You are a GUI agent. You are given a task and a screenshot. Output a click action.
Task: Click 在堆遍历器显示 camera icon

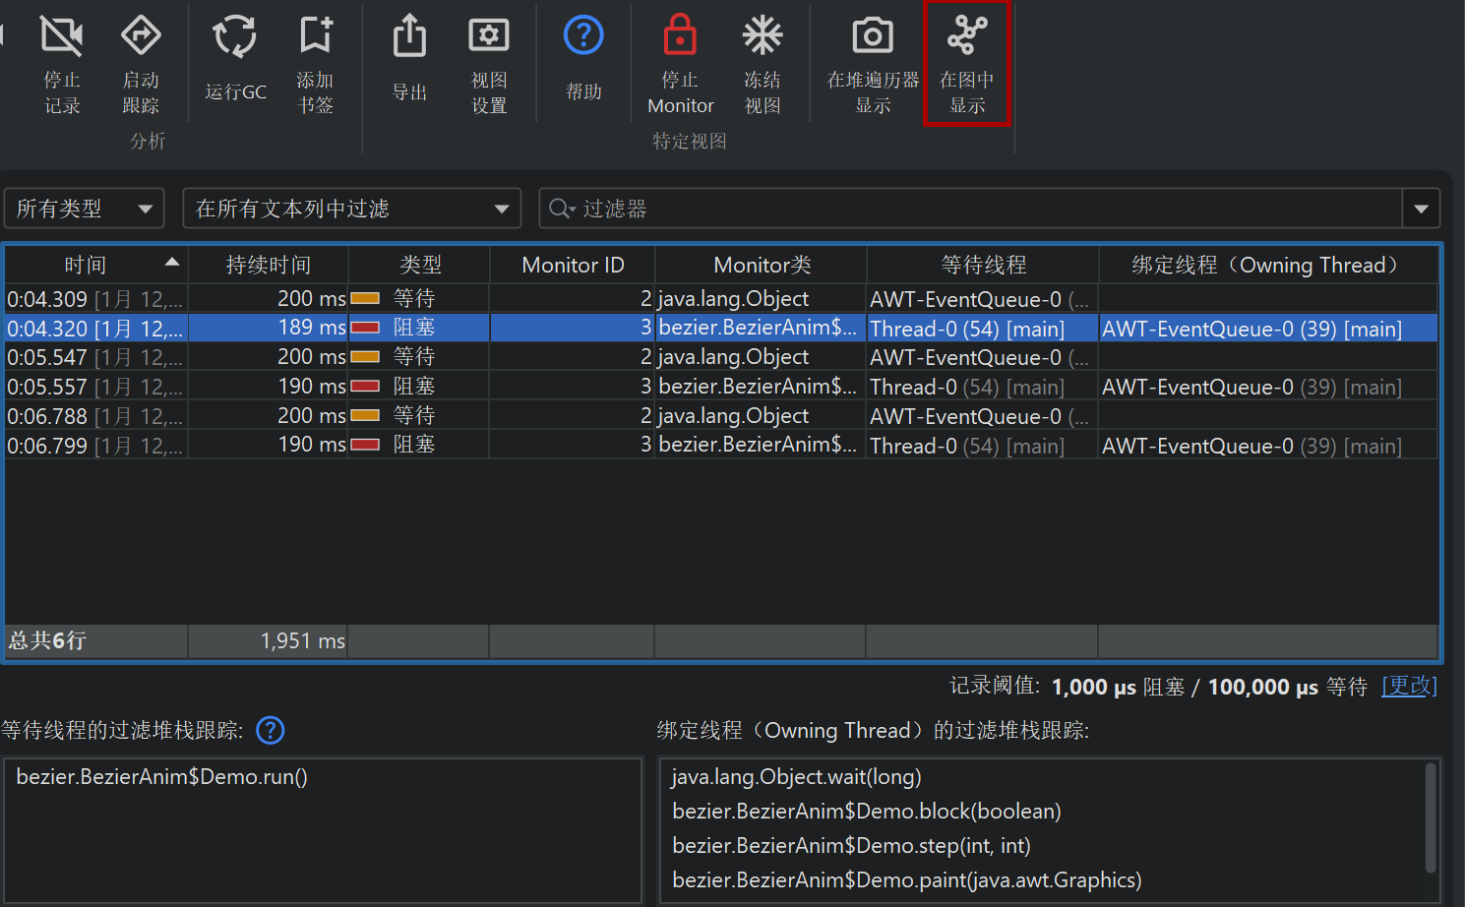click(x=873, y=37)
